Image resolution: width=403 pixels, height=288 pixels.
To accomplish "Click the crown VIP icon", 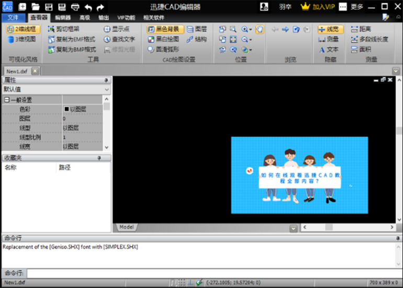I will 305,6.
